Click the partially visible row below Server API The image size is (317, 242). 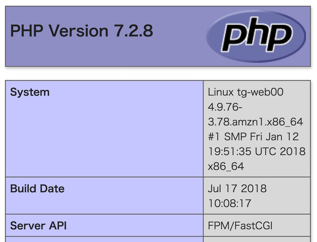(x=158, y=239)
